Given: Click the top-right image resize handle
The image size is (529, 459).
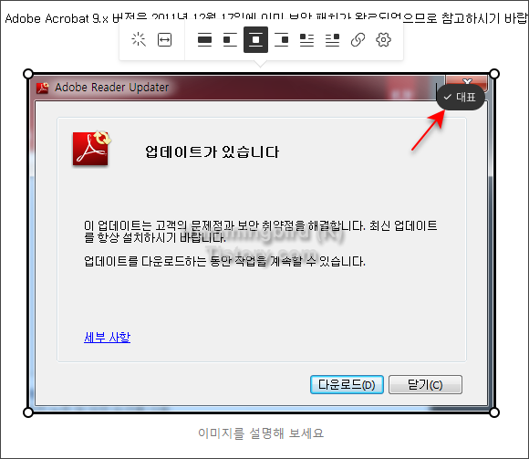Looking at the screenshot, I should tap(494, 74).
